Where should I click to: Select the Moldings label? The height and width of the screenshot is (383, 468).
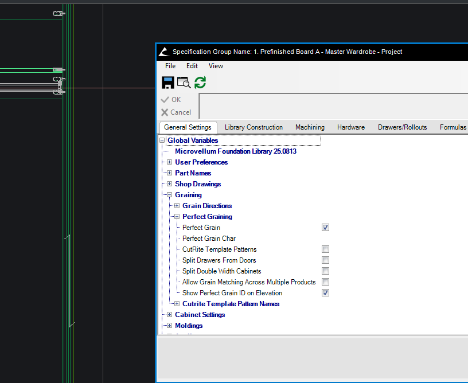tap(189, 326)
